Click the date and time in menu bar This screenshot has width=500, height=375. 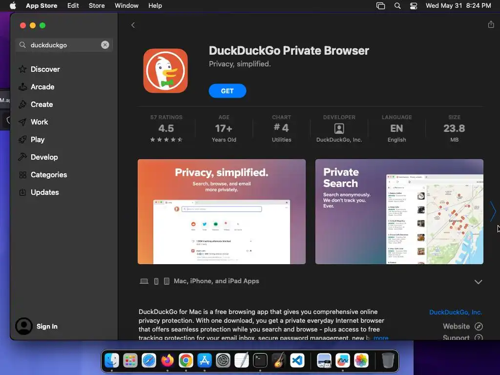(x=458, y=5)
